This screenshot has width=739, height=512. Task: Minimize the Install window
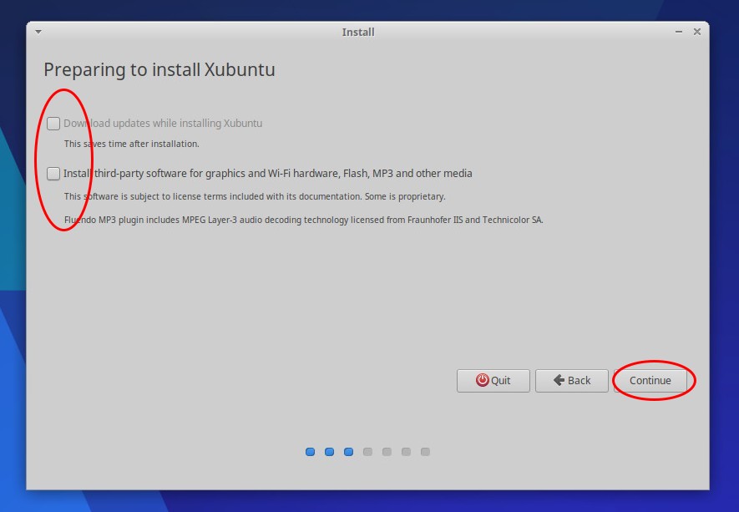pos(679,32)
